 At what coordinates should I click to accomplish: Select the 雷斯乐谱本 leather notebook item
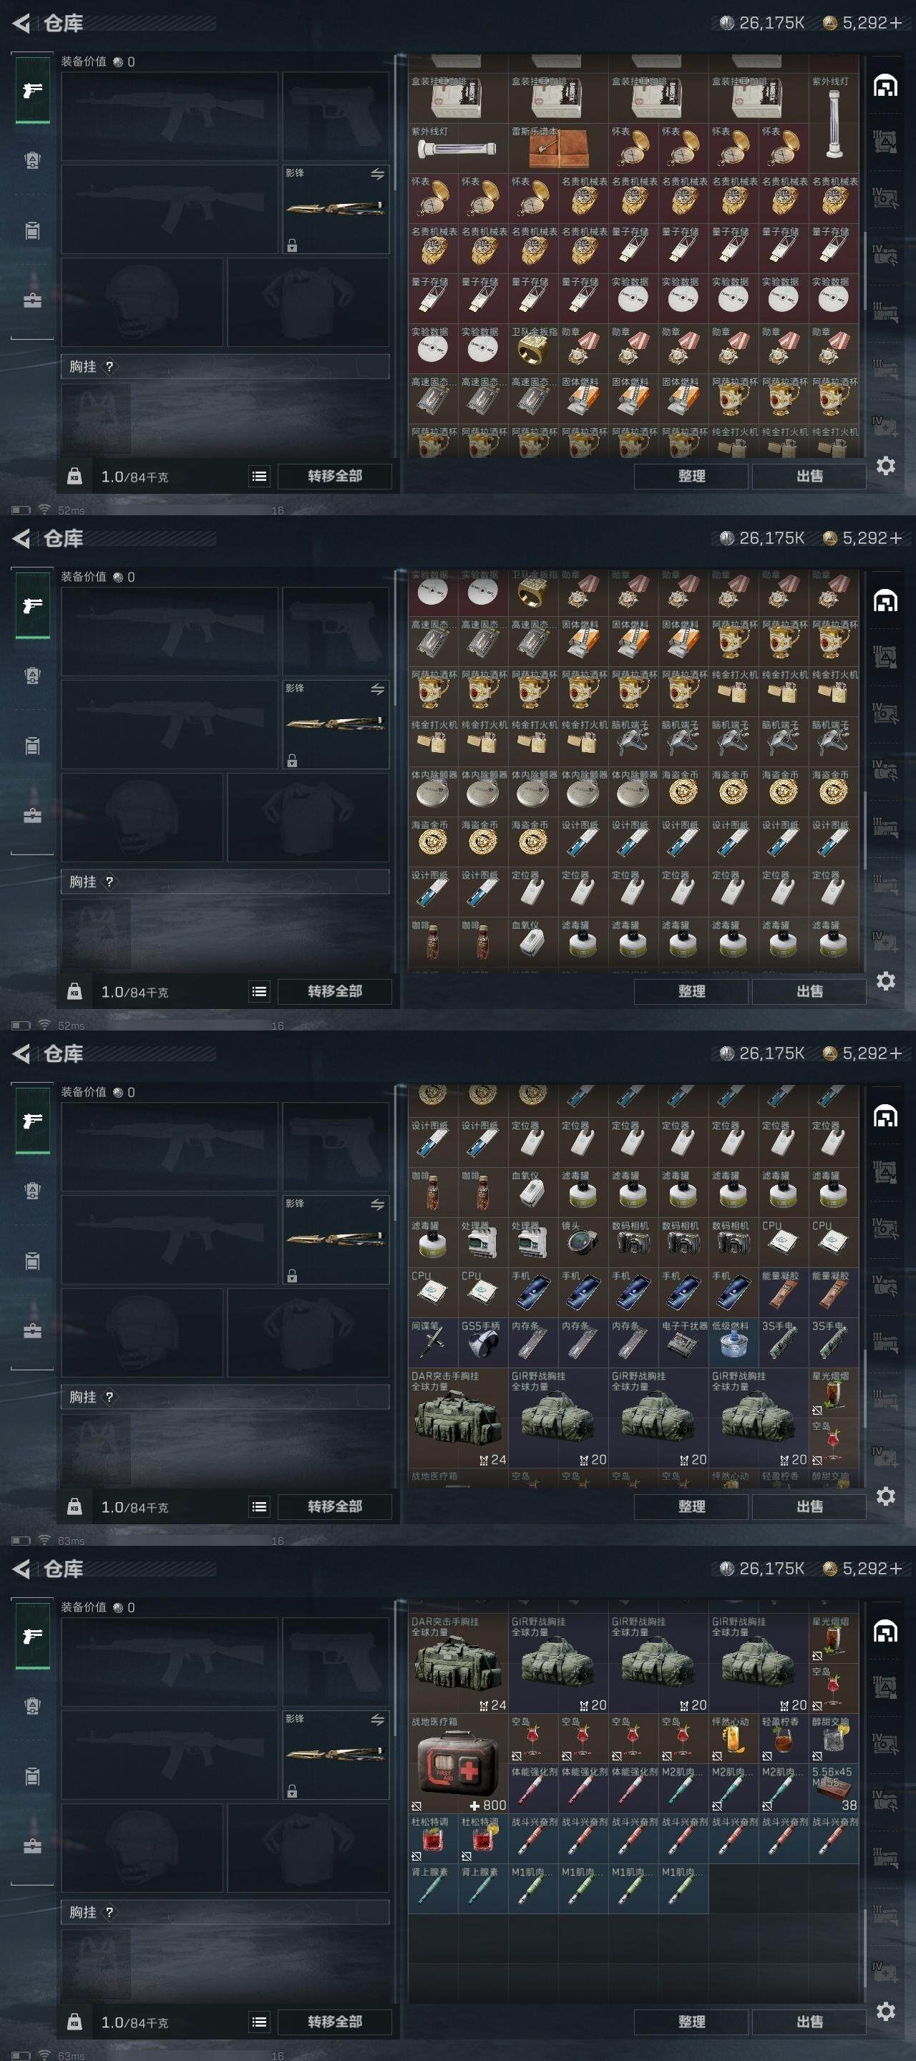(x=558, y=148)
